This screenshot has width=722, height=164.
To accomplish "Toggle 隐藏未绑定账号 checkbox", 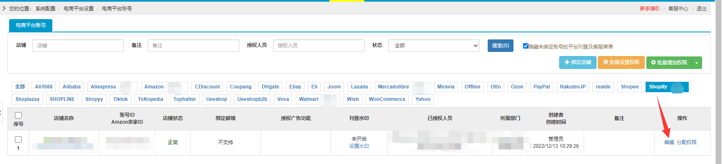I will point(526,46).
